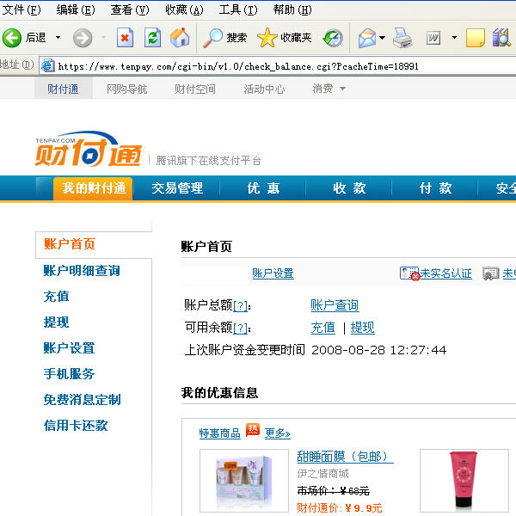
Task: Switch to the 付款 tab
Action: [x=435, y=188]
